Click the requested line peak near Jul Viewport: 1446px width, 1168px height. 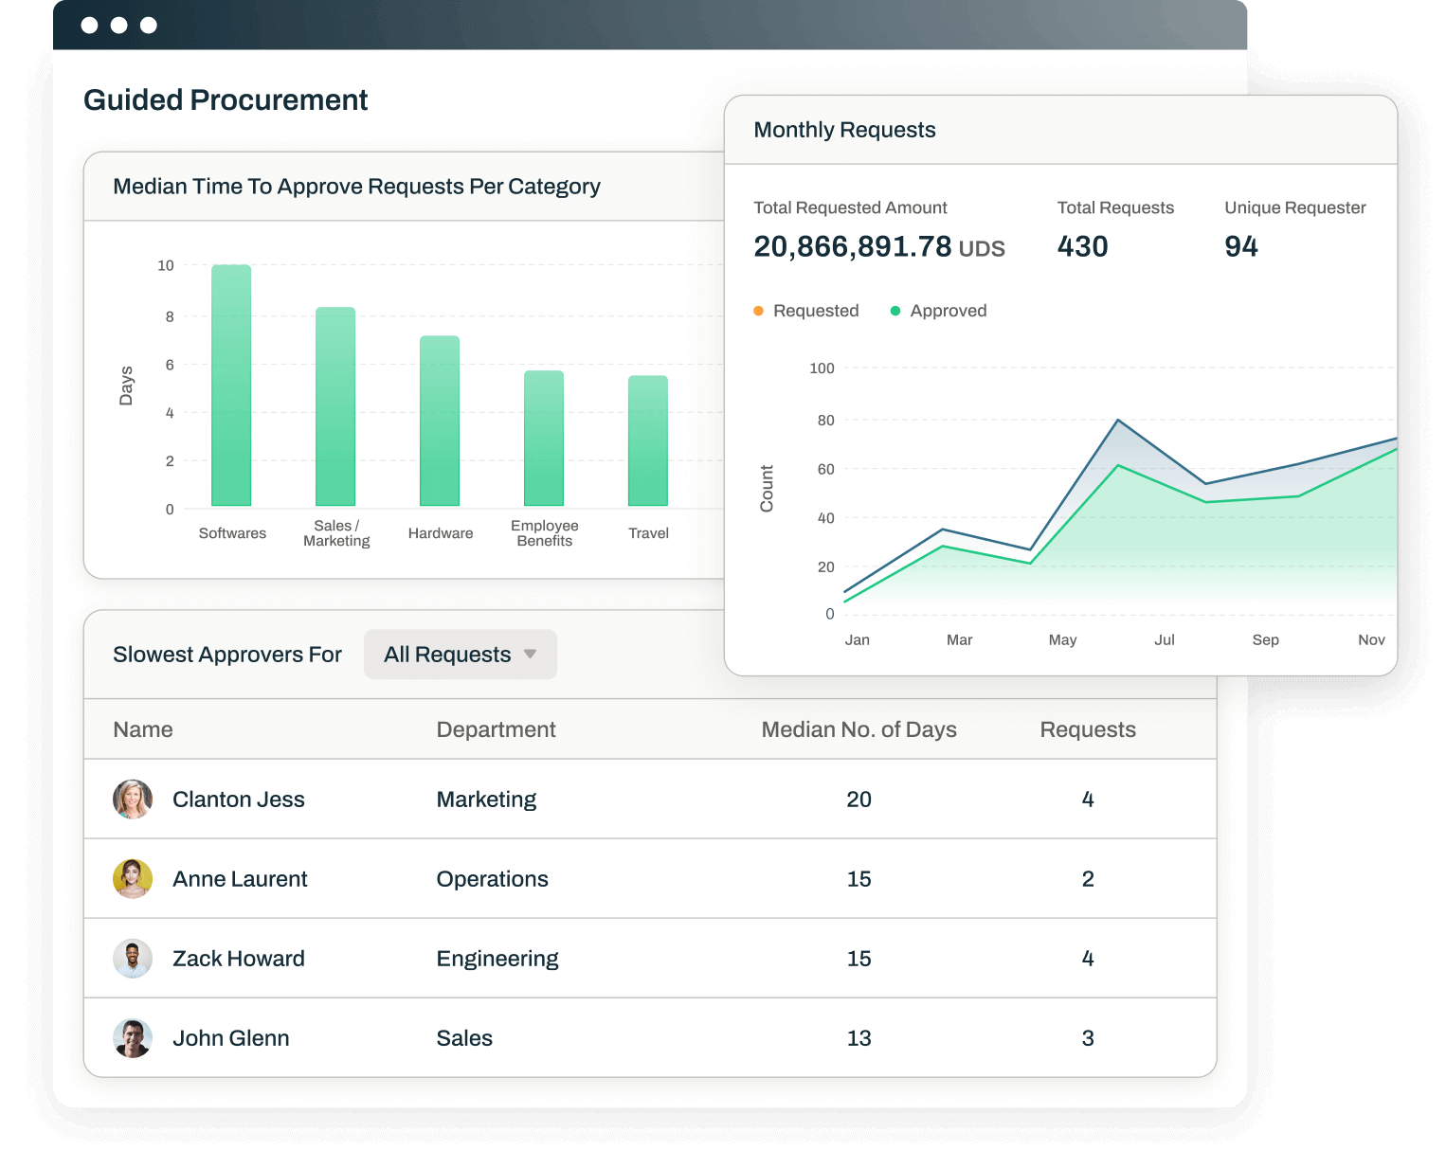(1118, 420)
